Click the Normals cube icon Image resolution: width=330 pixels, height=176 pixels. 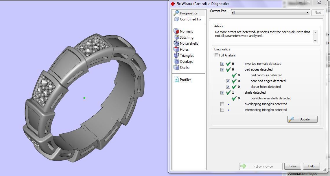tap(176, 31)
